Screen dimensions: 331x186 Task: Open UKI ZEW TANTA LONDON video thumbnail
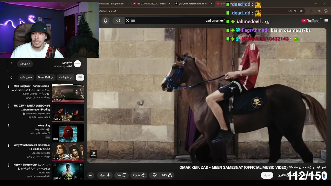(x=68, y=113)
